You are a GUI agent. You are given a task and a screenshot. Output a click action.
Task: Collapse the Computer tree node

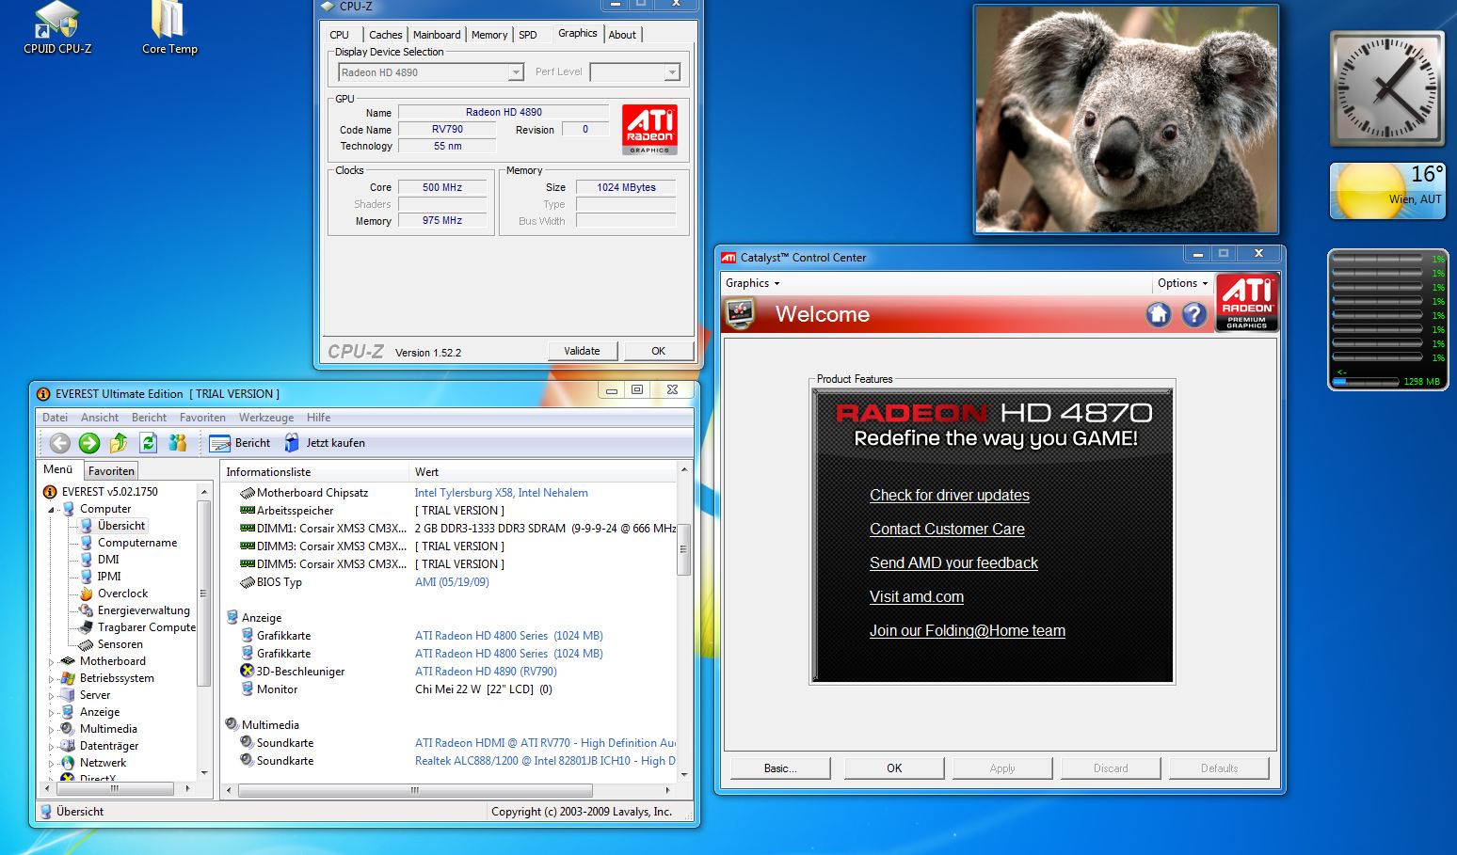(x=51, y=510)
